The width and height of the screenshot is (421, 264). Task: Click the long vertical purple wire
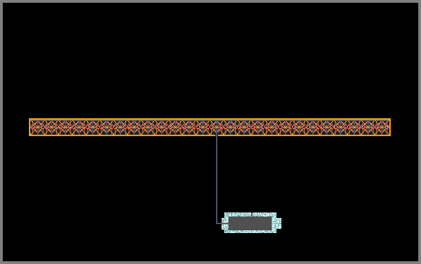pos(217,179)
